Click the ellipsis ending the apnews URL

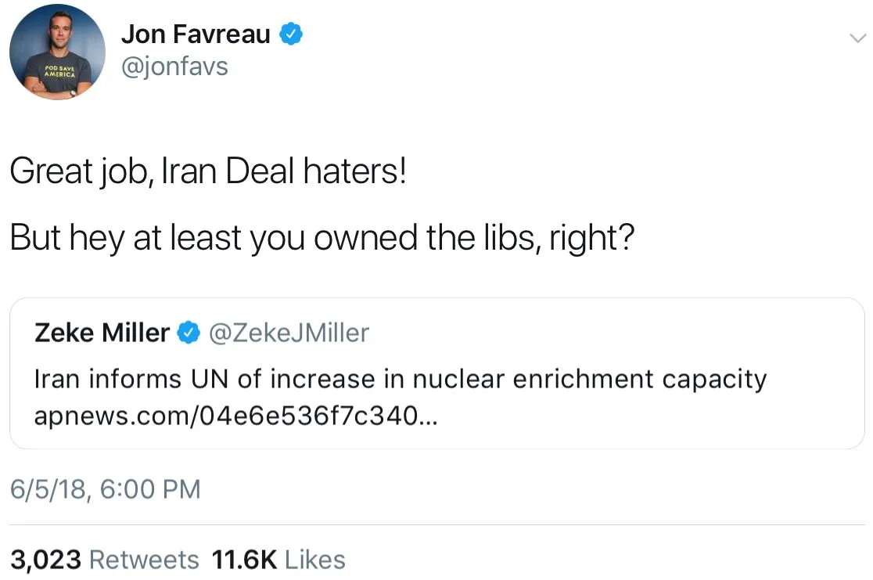pos(429,419)
